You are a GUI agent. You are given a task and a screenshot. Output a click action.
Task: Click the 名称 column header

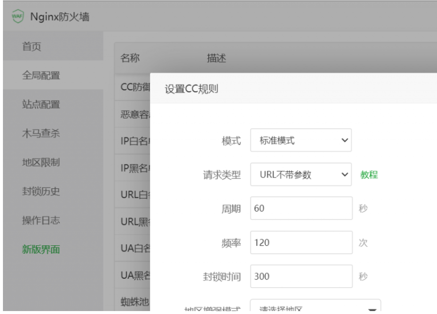[x=130, y=58]
